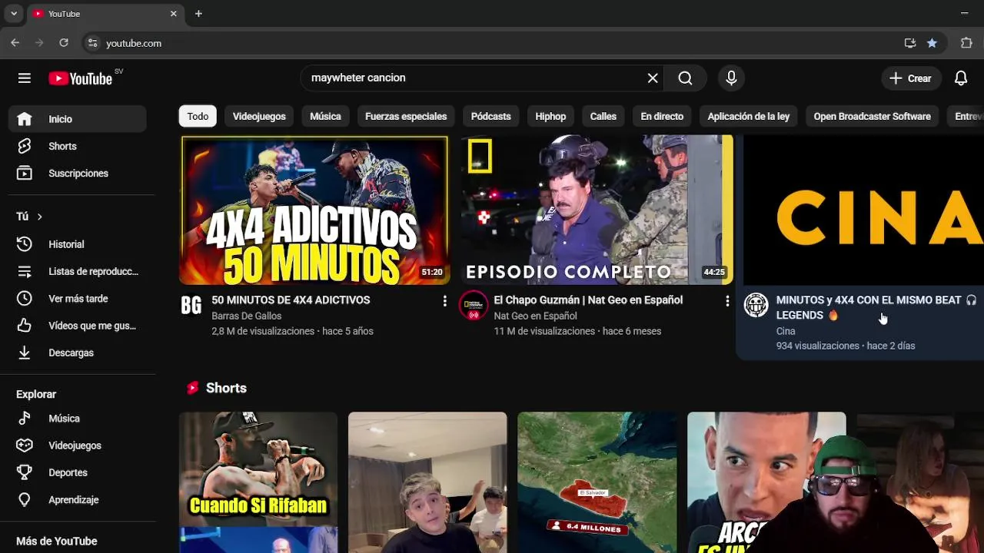The image size is (984, 553).
Task: Click the install app icon
Action: (x=910, y=43)
